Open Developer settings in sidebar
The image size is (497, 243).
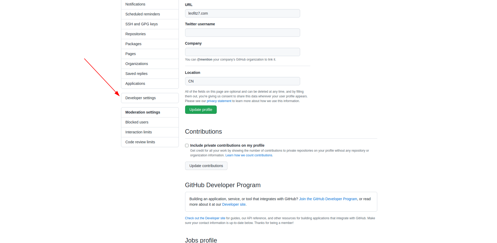tap(140, 98)
